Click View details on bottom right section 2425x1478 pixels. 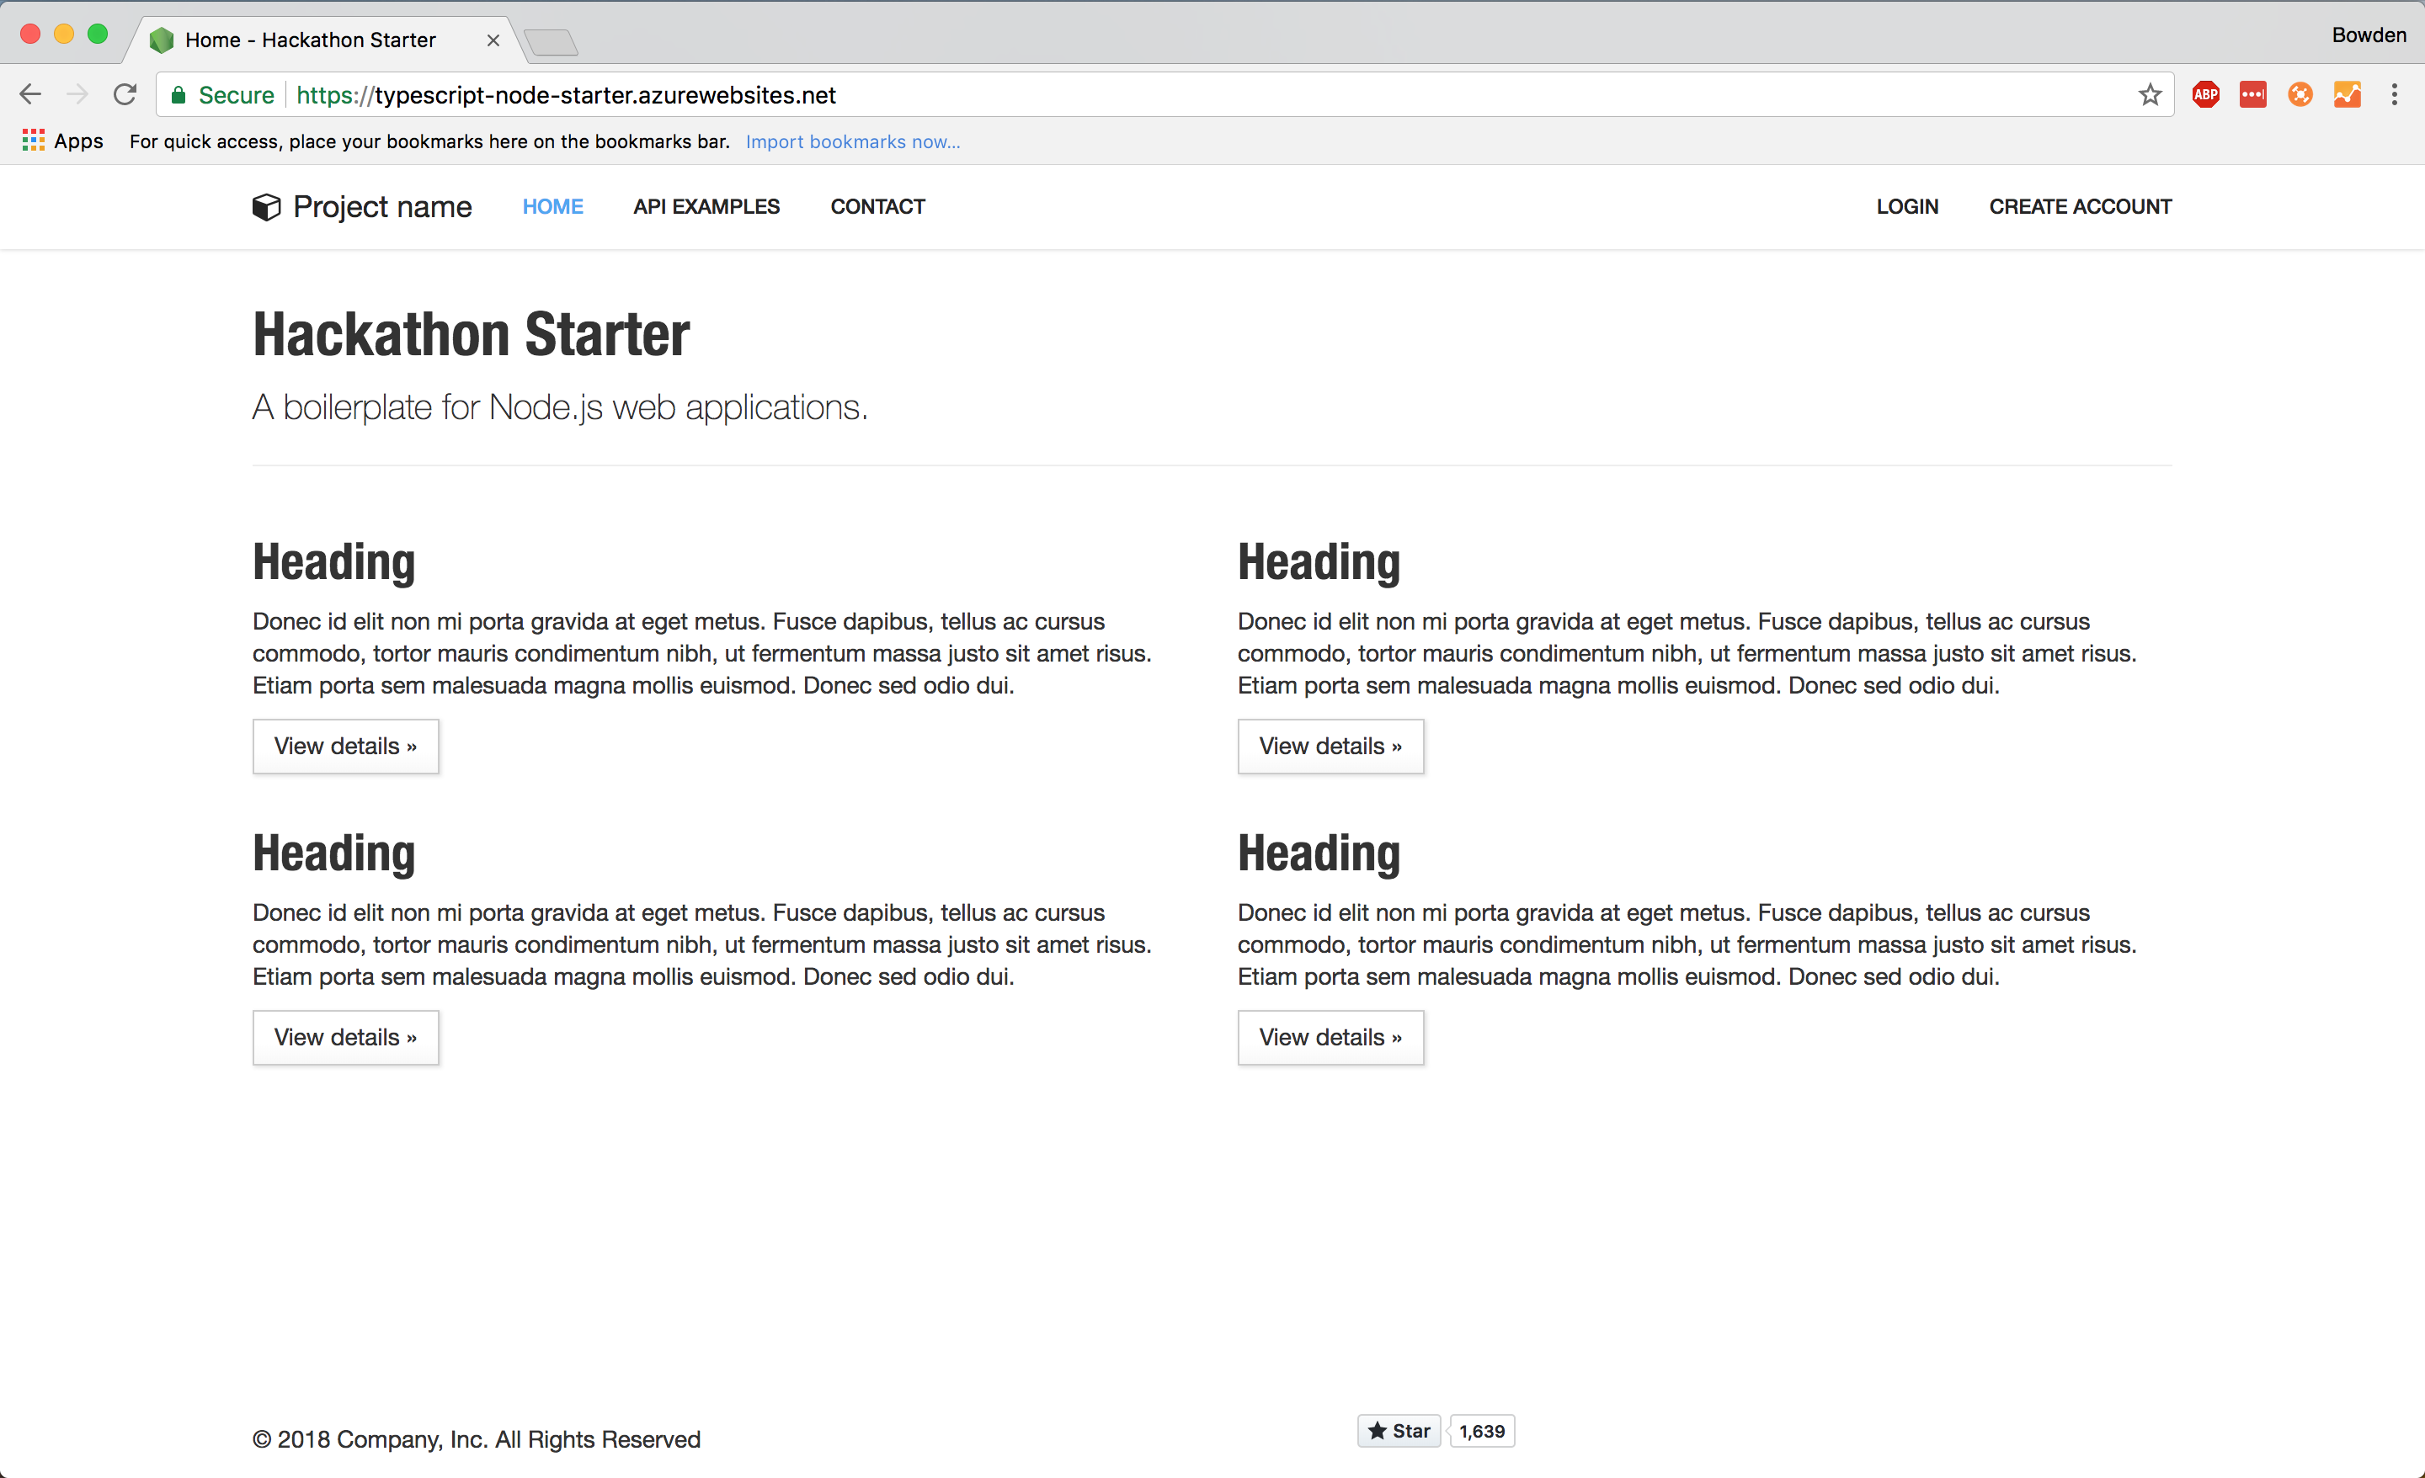click(x=1330, y=1037)
